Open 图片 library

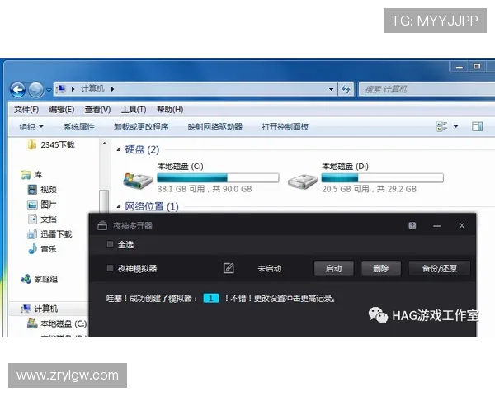click(42, 205)
